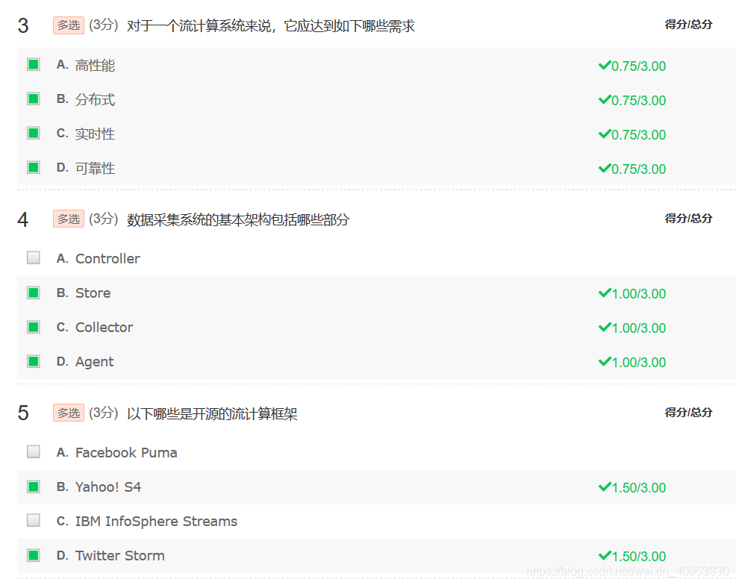Click the green checkmark beside Collector score
Viewport: 736px width, 585px height.
tap(605, 327)
